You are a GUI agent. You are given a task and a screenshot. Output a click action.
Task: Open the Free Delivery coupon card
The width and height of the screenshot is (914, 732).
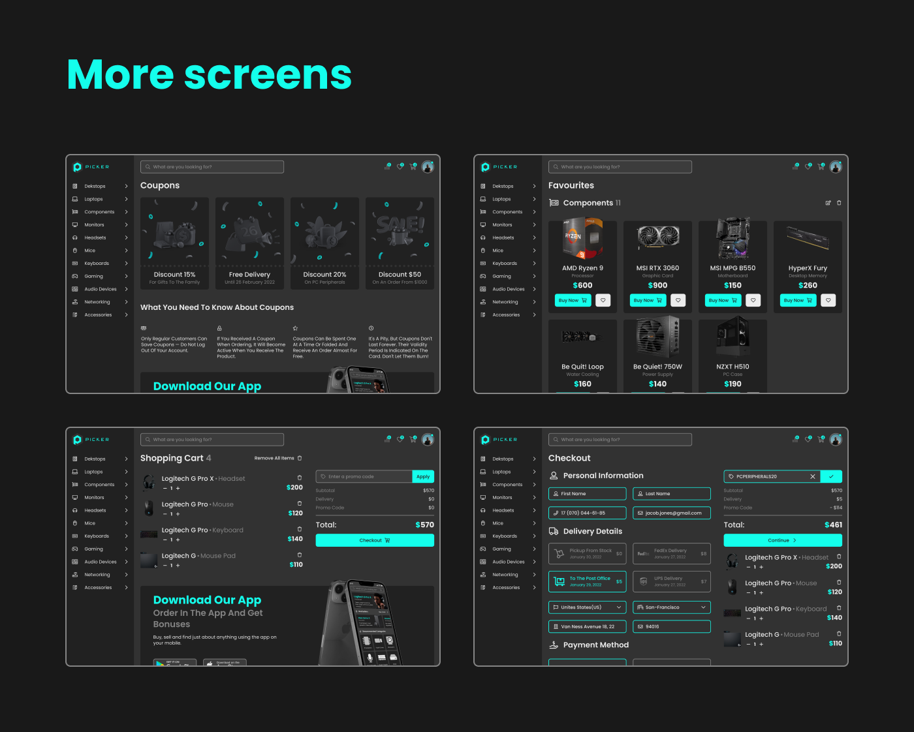[x=249, y=243]
